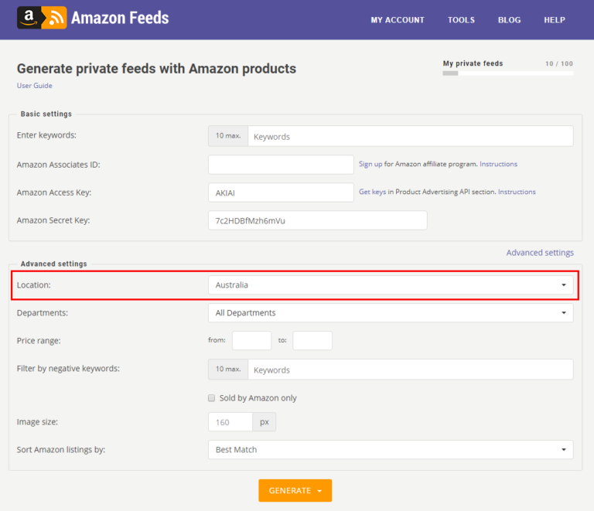Click the Amazon Access Key field
The image size is (594, 511).
281,192
